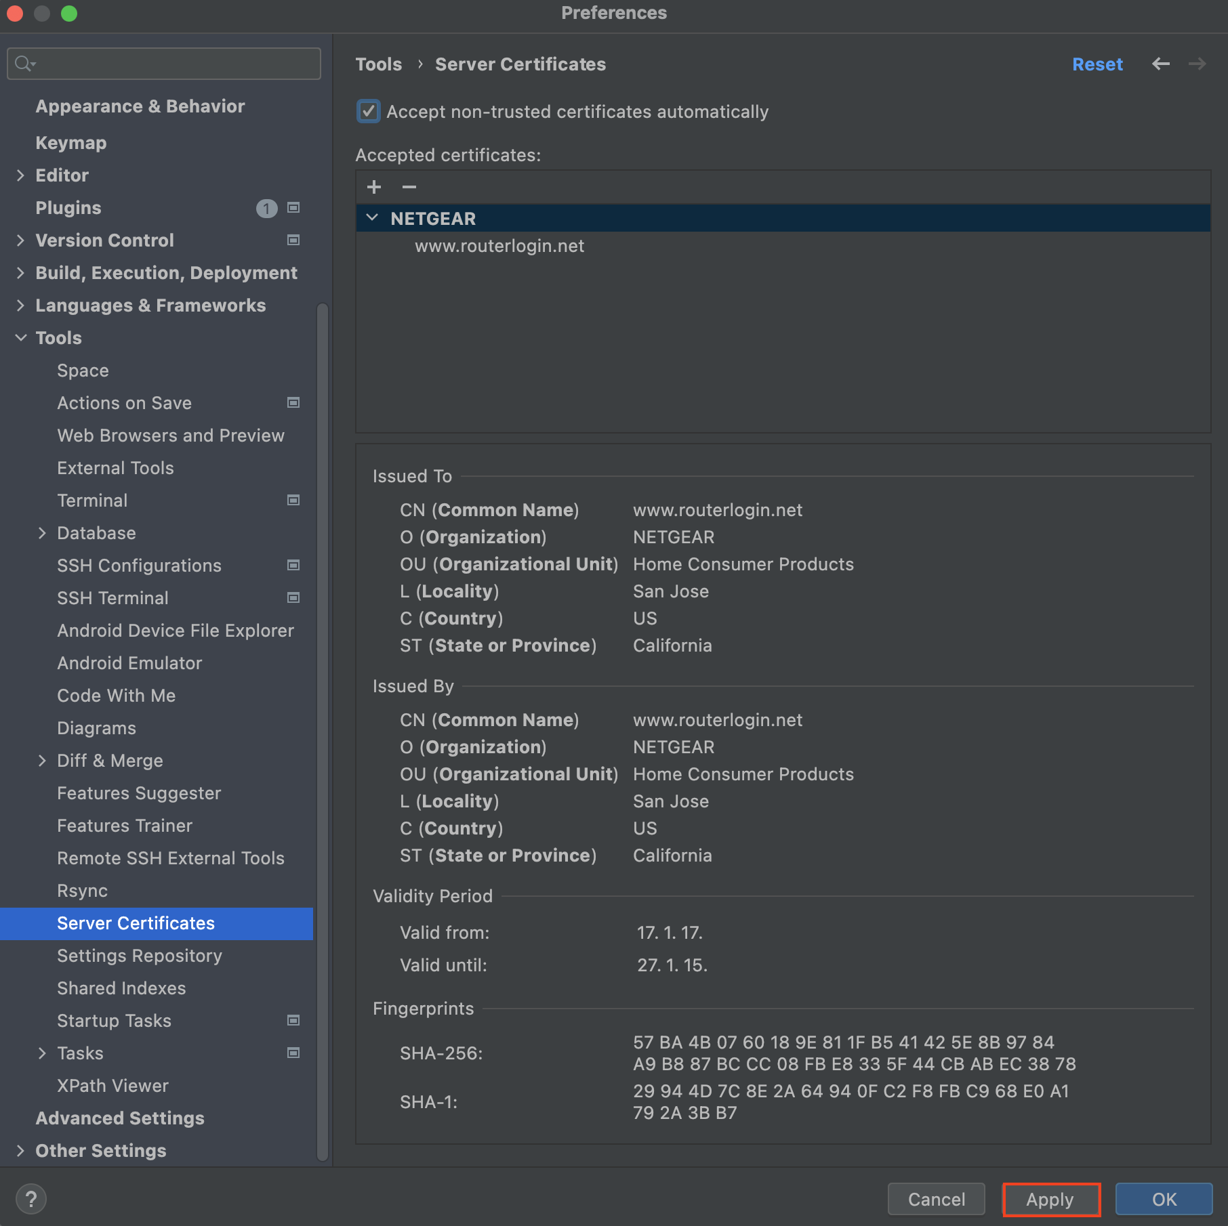Open help via question mark icon
Viewport: 1228px width, 1226px height.
click(x=31, y=1199)
